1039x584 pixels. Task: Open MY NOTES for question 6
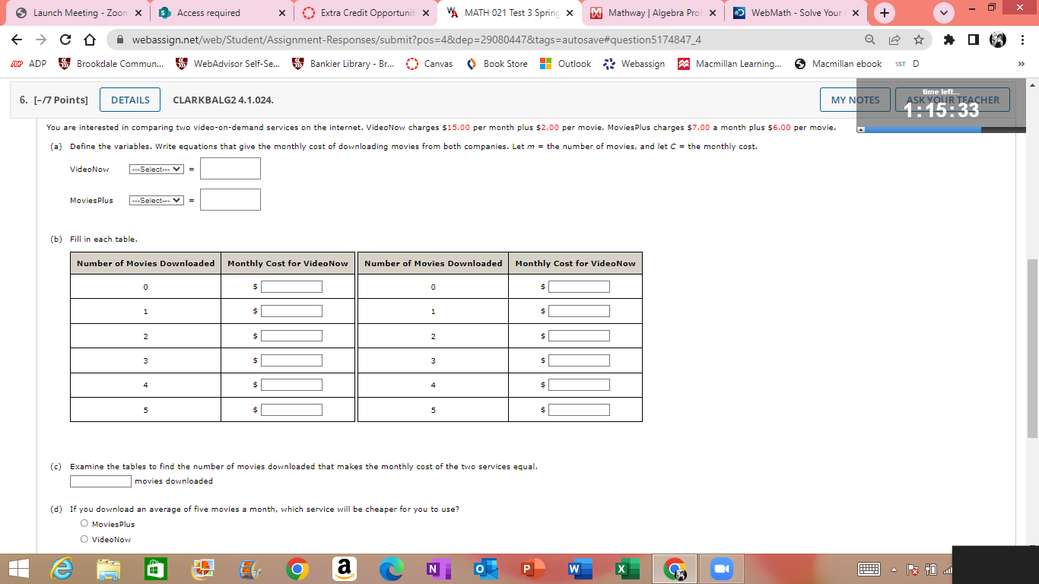[x=855, y=100]
